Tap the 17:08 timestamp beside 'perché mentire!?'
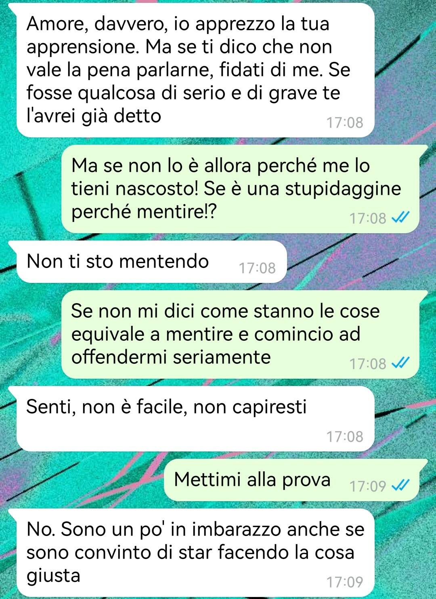Screen dimensions: 436x599 click(368, 219)
